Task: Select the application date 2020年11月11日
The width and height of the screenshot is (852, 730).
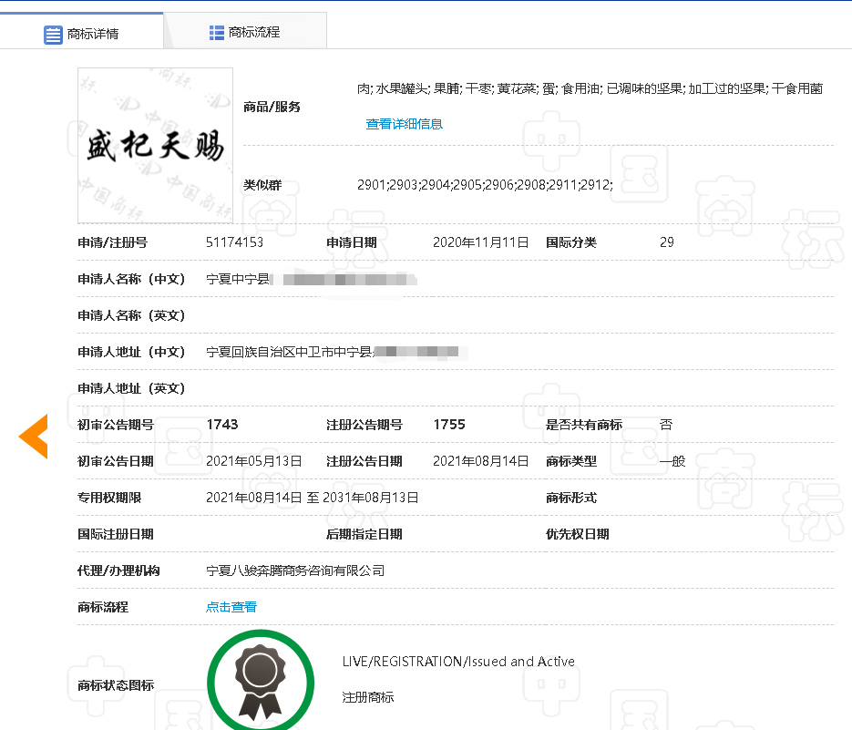Action: [480, 242]
